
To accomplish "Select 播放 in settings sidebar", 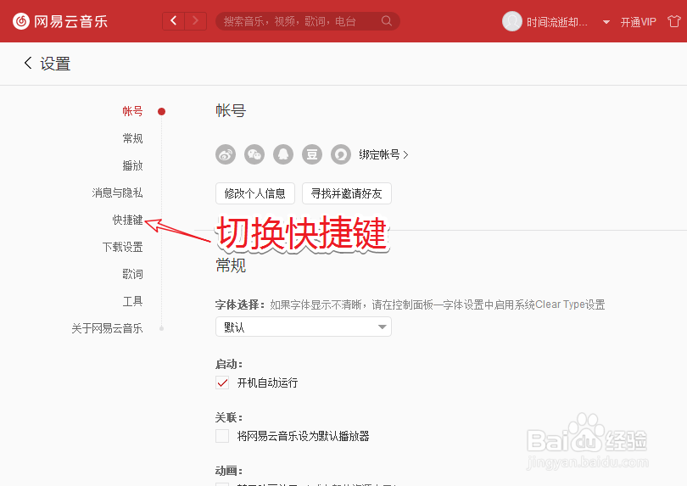I will pyautogui.click(x=133, y=165).
